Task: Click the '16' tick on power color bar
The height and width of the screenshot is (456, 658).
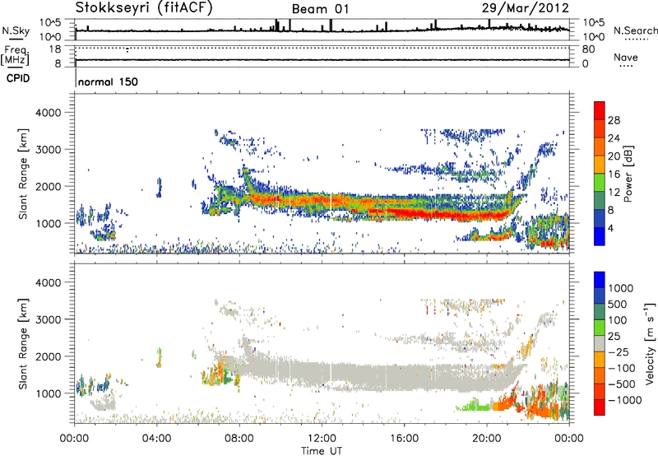Action: 614,174
